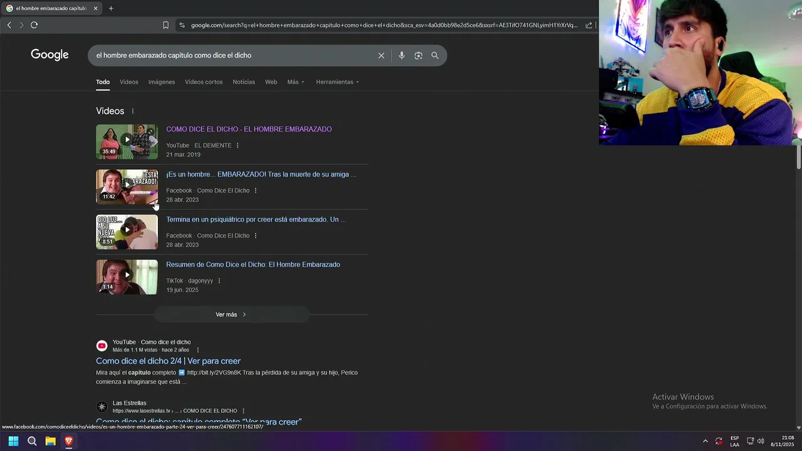The image size is (802, 451).
Task: Click the 'Videos' section heading
Action: 110,111
